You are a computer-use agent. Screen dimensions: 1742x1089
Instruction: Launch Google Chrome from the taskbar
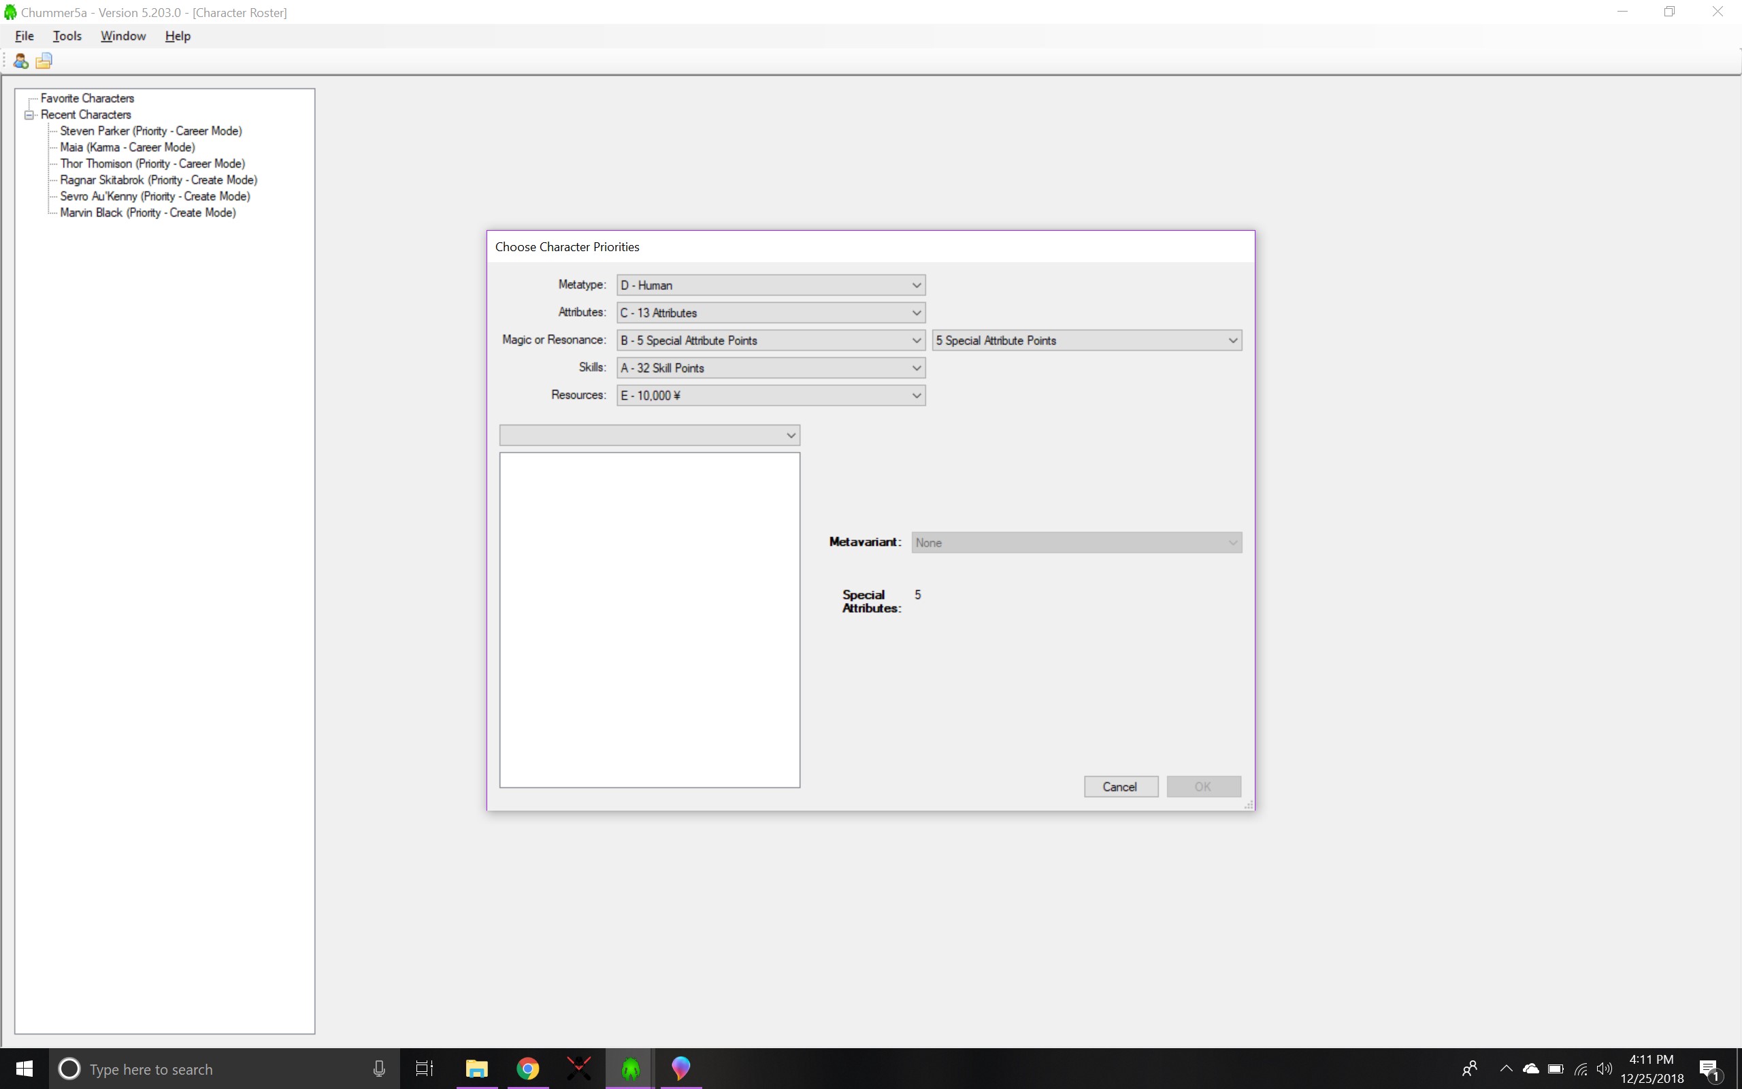(527, 1069)
